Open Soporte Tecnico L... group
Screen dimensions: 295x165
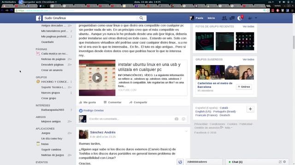53,87
